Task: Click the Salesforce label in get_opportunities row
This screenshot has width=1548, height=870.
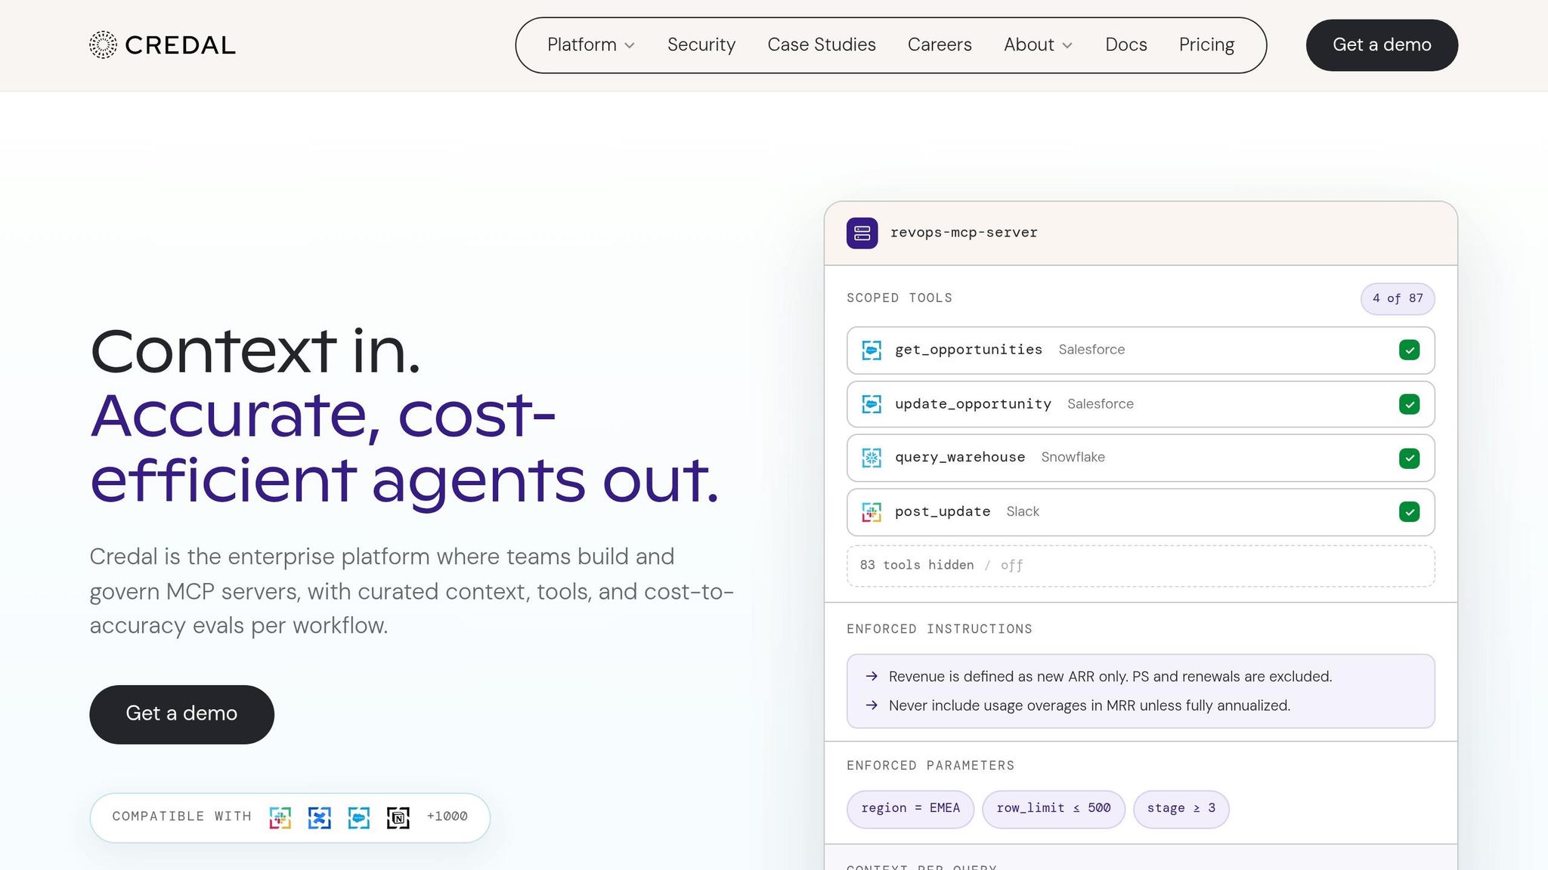Action: 1091,350
